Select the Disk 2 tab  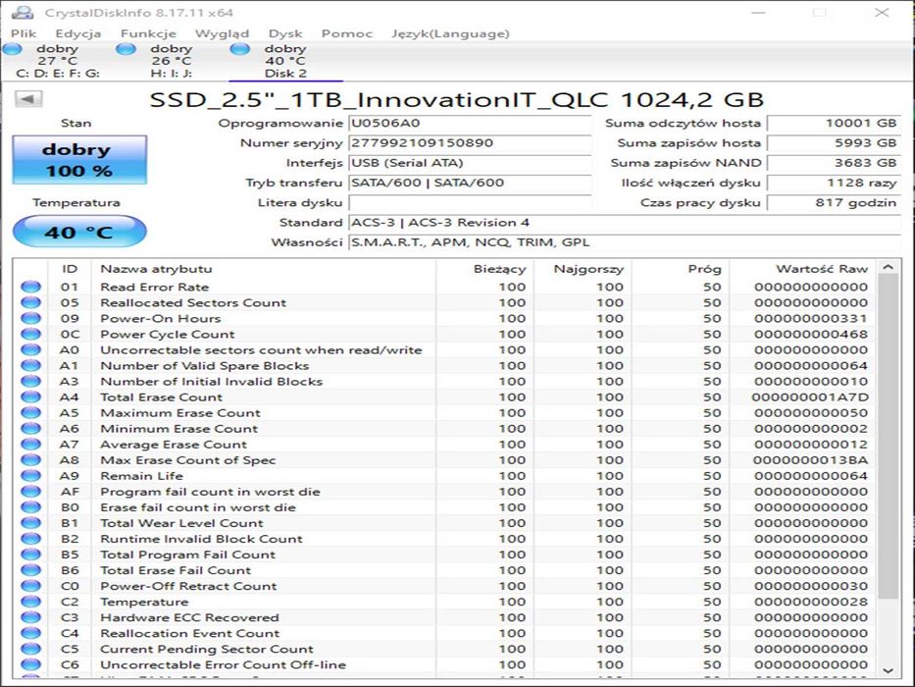tap(285, 61)
